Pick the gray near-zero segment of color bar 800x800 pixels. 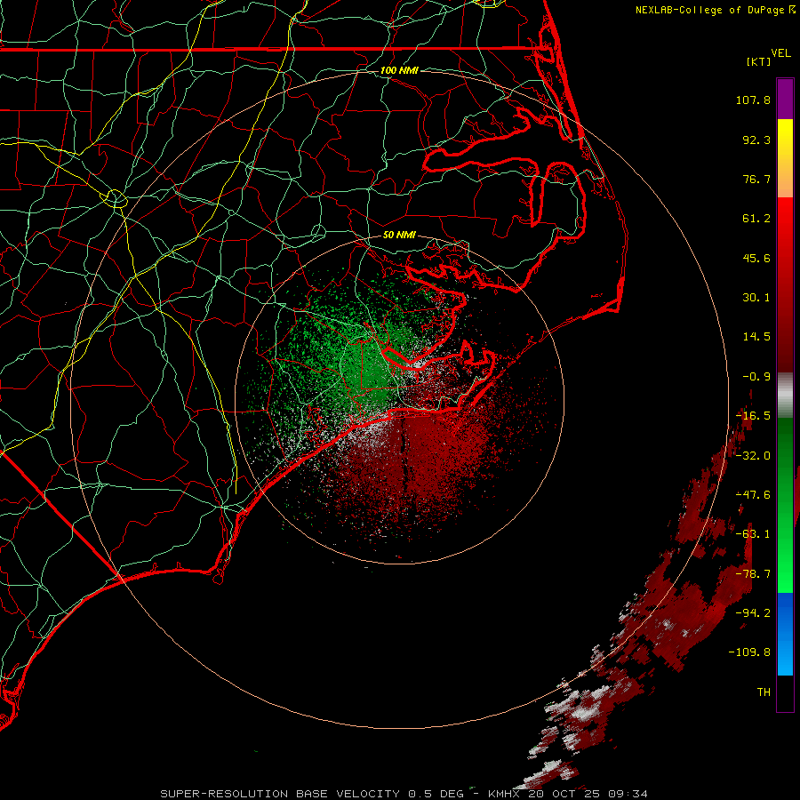pyautogui.click(x=785, y=396)
